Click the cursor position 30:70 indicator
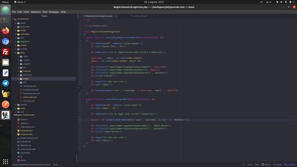297x167 pixels. pyautogui.click(x=56, y=165)
